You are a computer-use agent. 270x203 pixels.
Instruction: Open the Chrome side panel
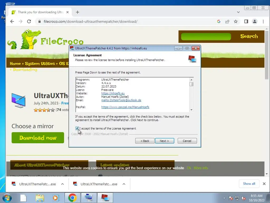pos(246,21)
